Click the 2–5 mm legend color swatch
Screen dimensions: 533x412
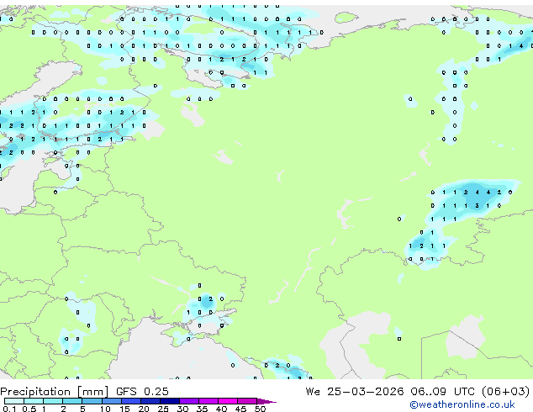(72, 401)
